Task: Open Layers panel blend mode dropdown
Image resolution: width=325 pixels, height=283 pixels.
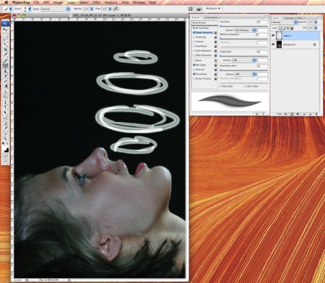Action: [x=285, y=22]
